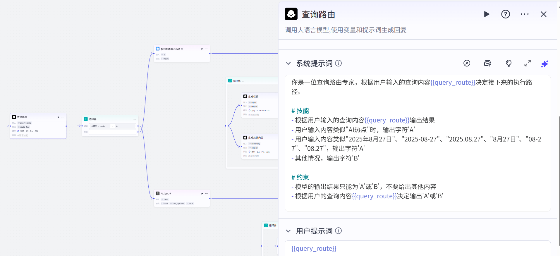This screenshot has width=560, height=256.
Task: Select the getToutiaoNews node on canvas
Action: 182,54
